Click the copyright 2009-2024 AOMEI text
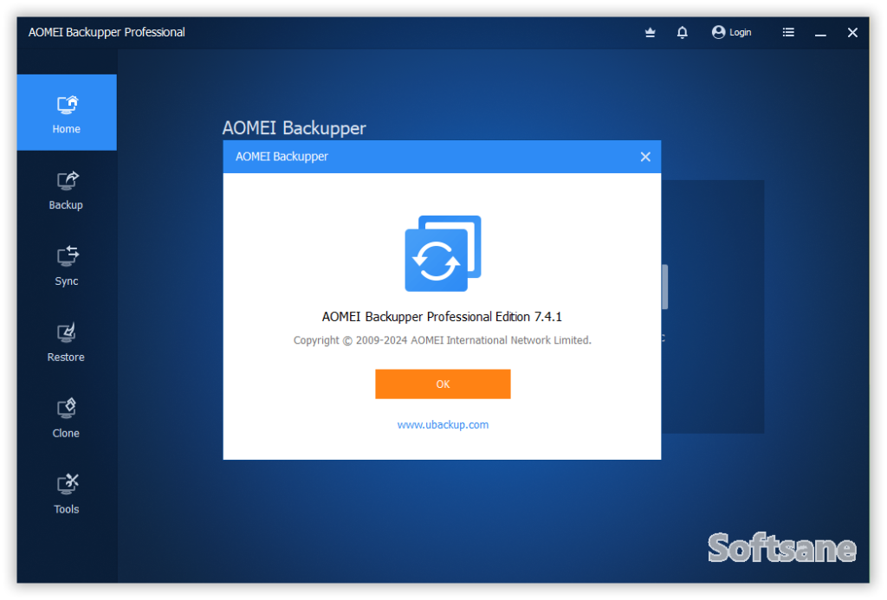 (x=443, y=340)
